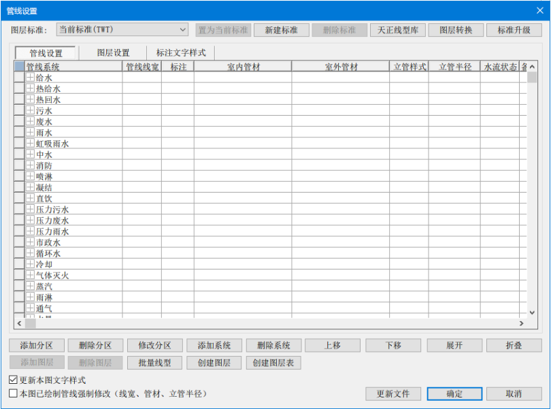Click 删除系统 to delete a system

point(273,345)
